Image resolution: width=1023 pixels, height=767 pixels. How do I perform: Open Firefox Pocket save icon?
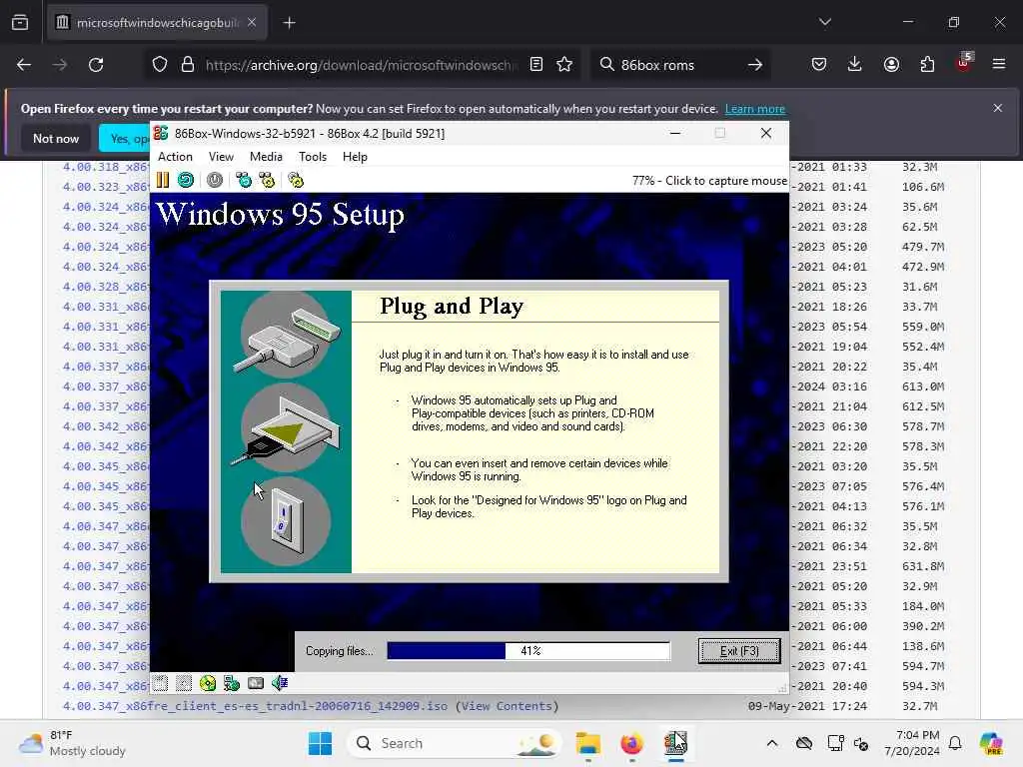click(x=819, y=65)
